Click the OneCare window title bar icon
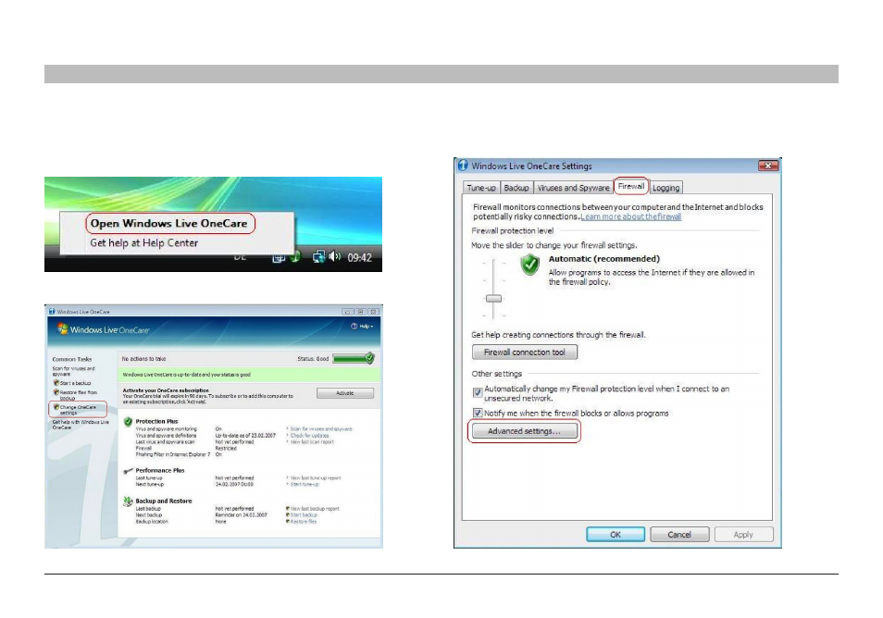This screenshot has height=618, width=883. click(52, 311)
